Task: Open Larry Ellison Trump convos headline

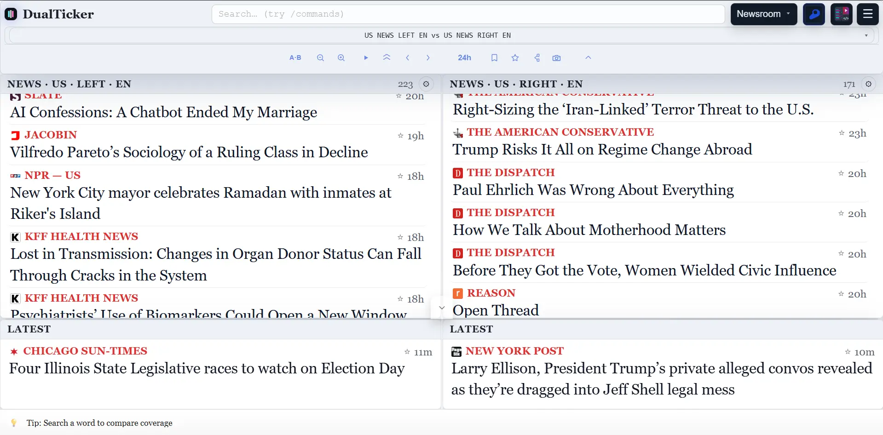Action: click(662, 379)
